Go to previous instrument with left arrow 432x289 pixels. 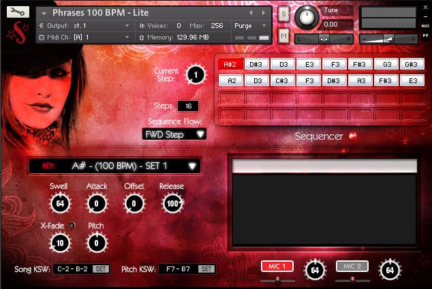click(251, 13)
